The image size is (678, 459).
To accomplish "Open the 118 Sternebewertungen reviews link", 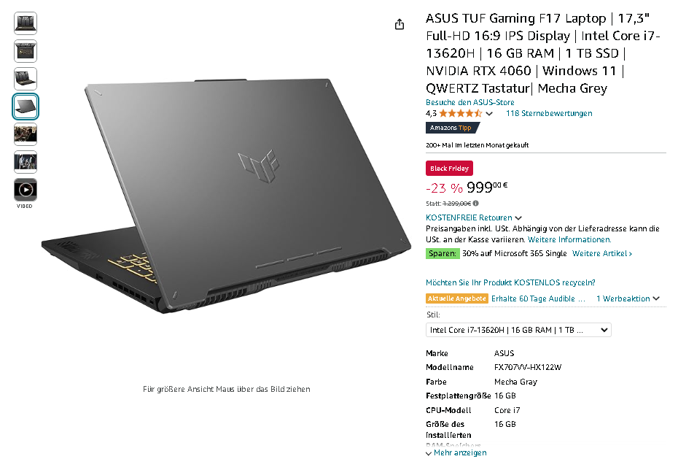I will [549, 113].
